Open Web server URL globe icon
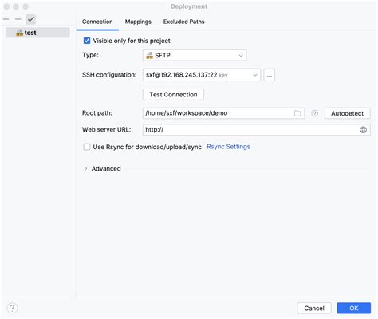378x319 pixels. tap(363, 130)
